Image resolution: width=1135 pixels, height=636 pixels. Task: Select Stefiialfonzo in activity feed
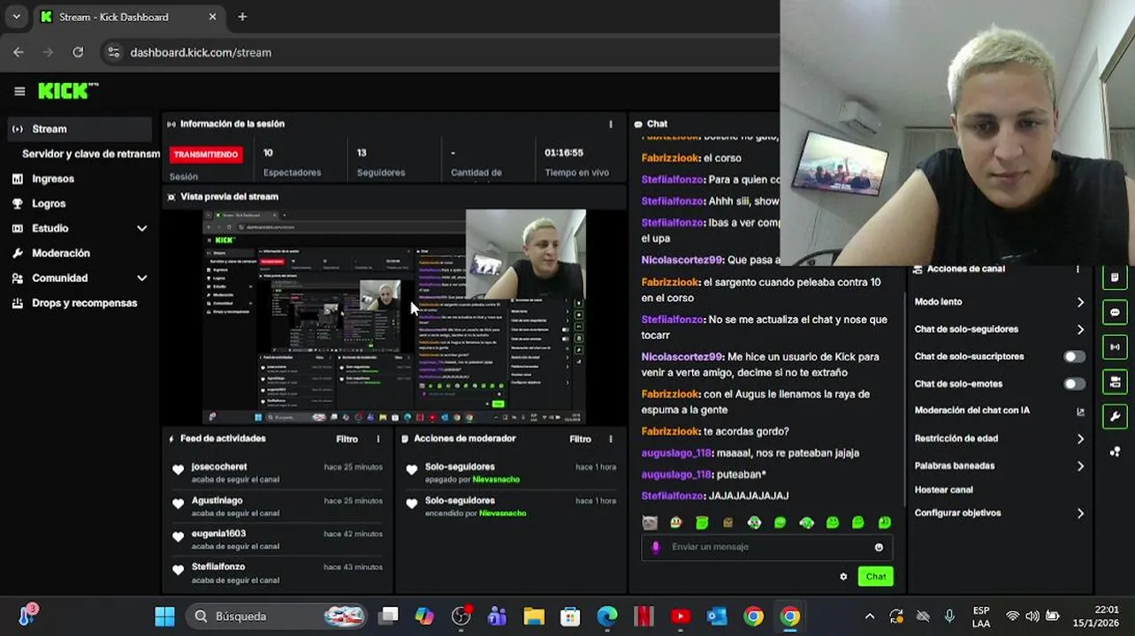point(218,567)
